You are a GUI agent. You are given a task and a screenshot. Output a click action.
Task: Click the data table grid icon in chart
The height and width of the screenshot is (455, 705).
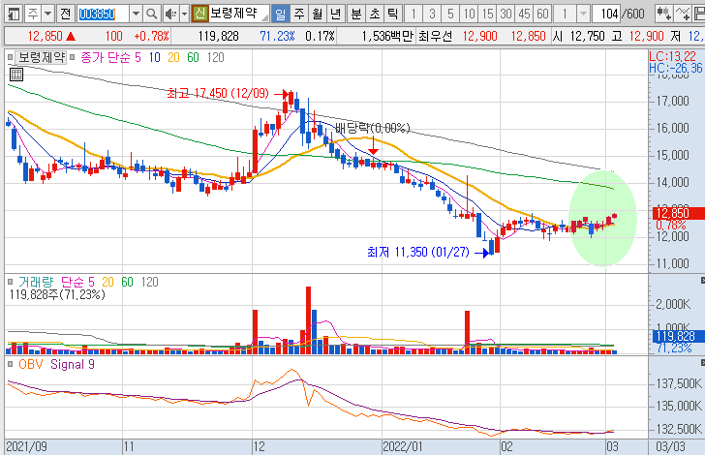(x=16, y=75)
